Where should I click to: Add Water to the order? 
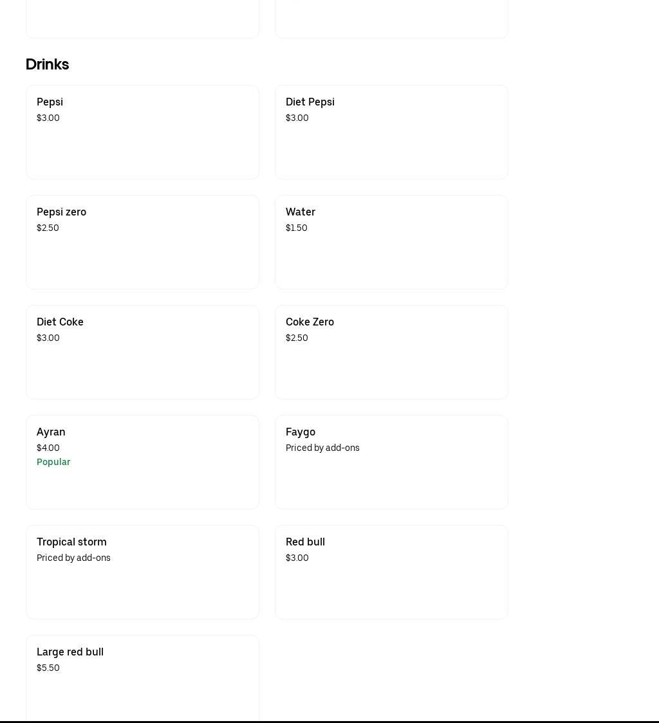[x=391, y=242]
